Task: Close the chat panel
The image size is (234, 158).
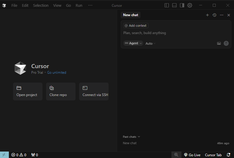Action: point(229,15)
